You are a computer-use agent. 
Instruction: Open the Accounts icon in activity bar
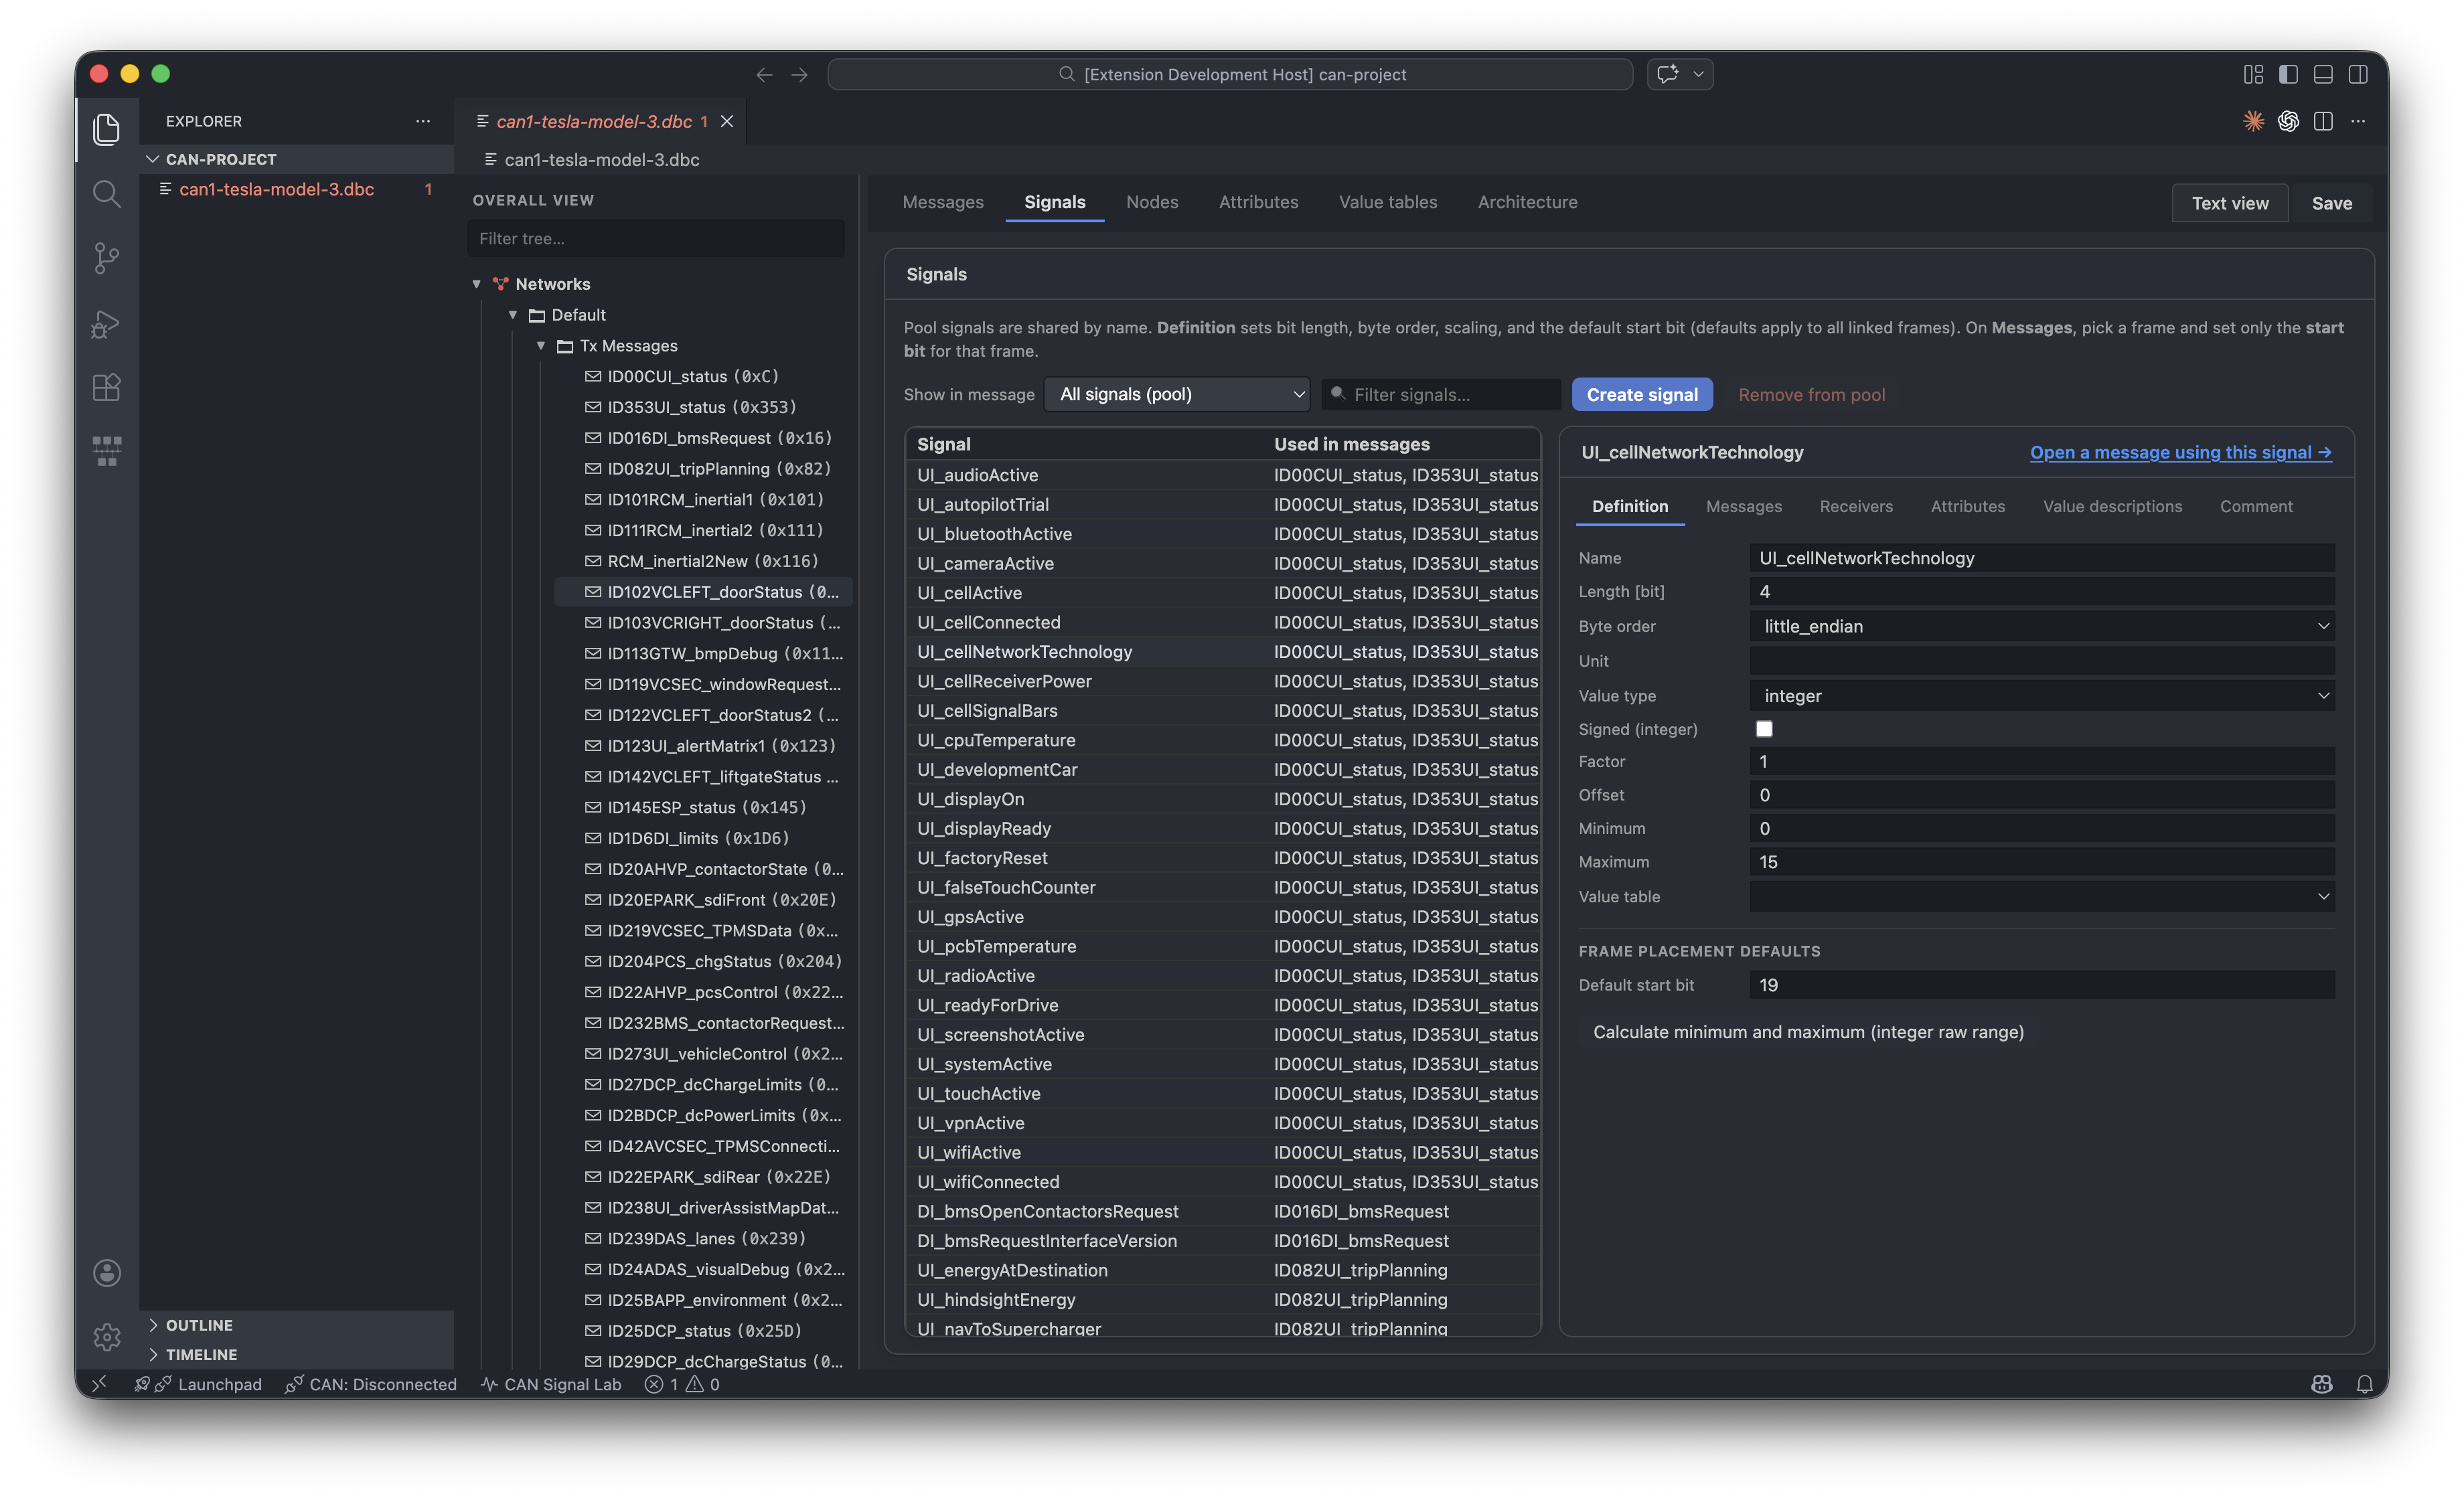(106, 1273)
